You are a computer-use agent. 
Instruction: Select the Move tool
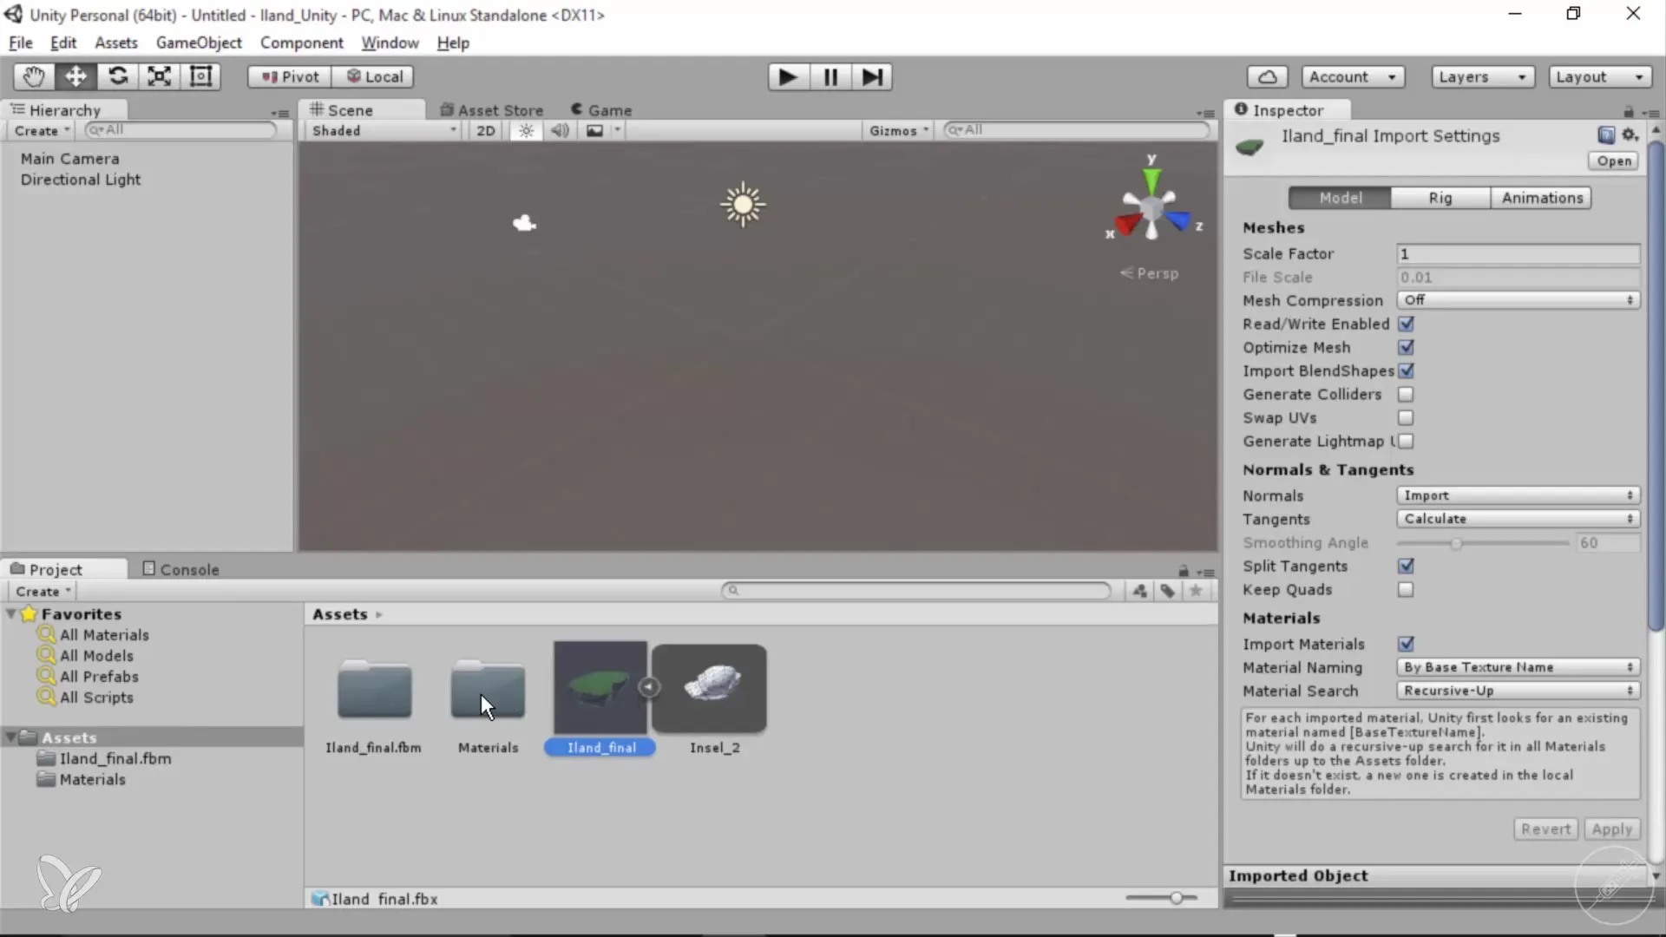coord(75,76)
